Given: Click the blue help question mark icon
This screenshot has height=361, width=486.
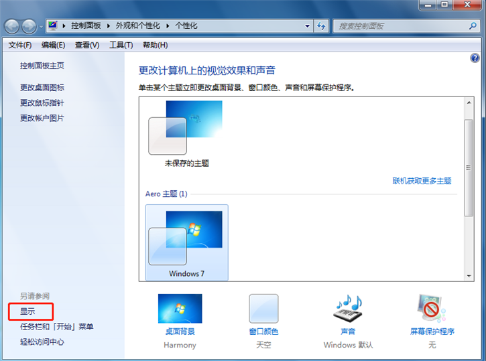Looking at the screenshot, I should pyautogui.click(x=475, y=58).
